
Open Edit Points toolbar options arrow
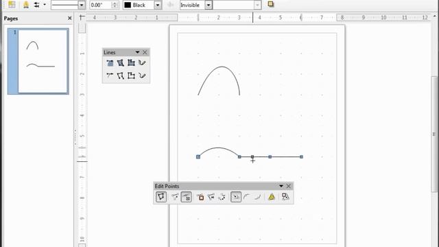click(x=281, y=186)
